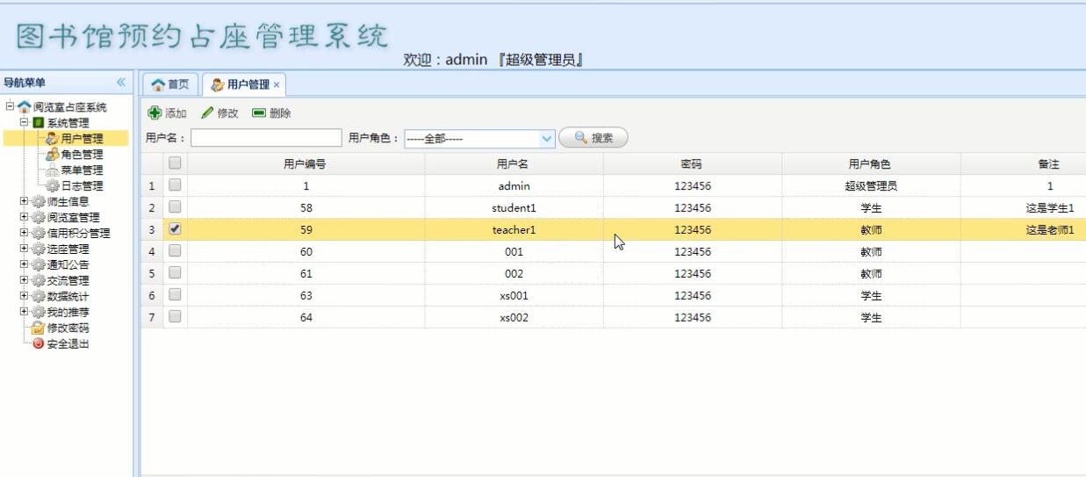The width and height of the screenshot is (1086, 477).
Task: Click the gear icon beside 信用积分管理
Action: (38, 234)
